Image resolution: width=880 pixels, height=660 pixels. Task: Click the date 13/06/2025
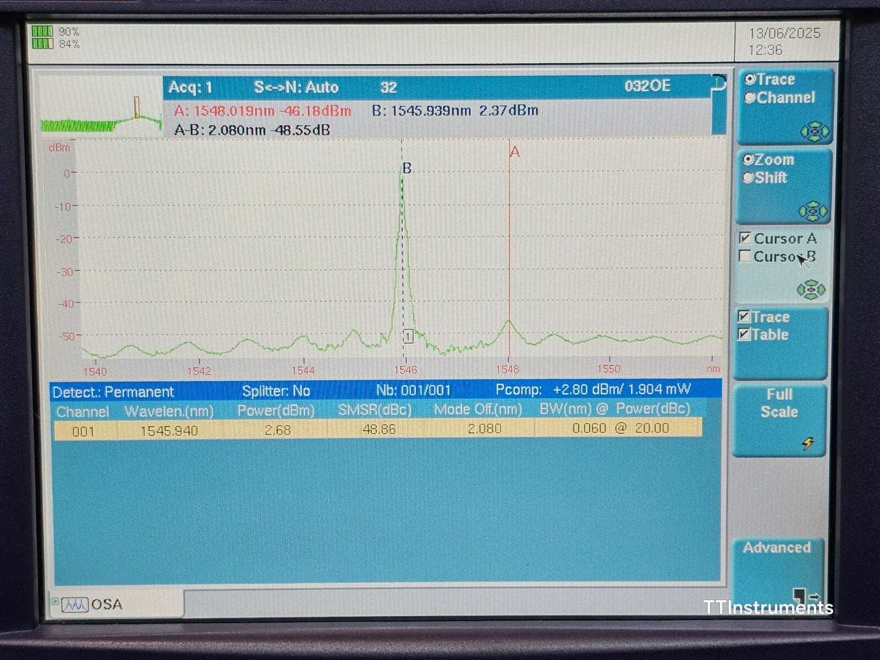[784, 34]
